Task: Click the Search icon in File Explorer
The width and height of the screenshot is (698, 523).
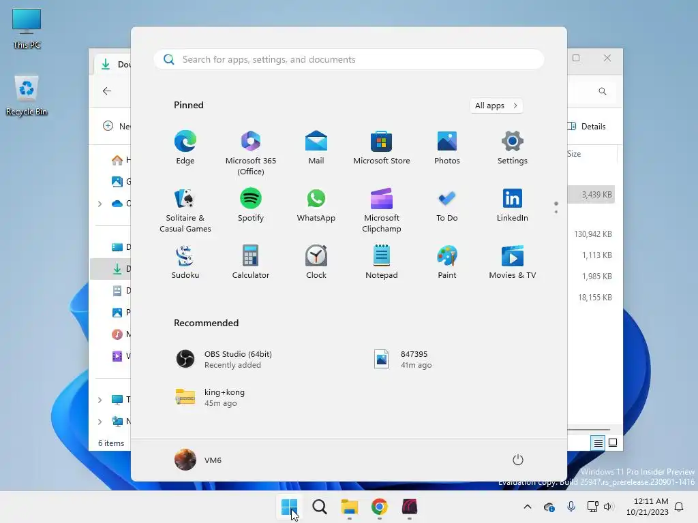Action: (603, 91)
